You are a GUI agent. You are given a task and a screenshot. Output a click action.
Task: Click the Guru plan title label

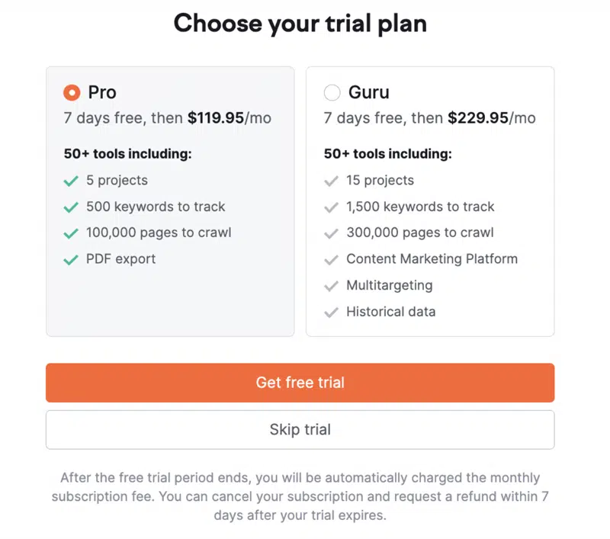[369, 92]
